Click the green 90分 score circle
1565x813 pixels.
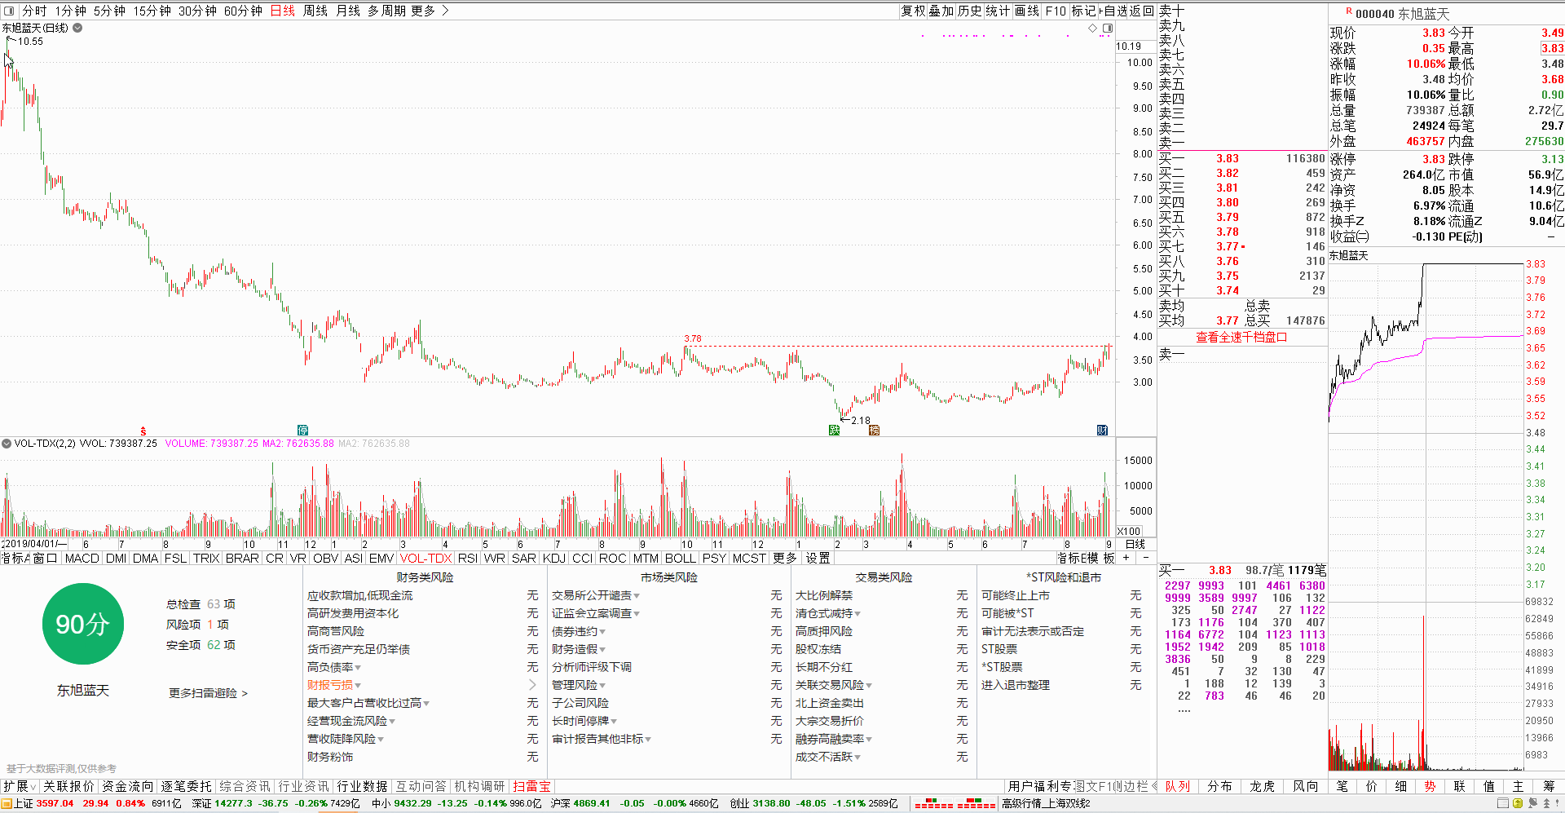tap(82, 624)
